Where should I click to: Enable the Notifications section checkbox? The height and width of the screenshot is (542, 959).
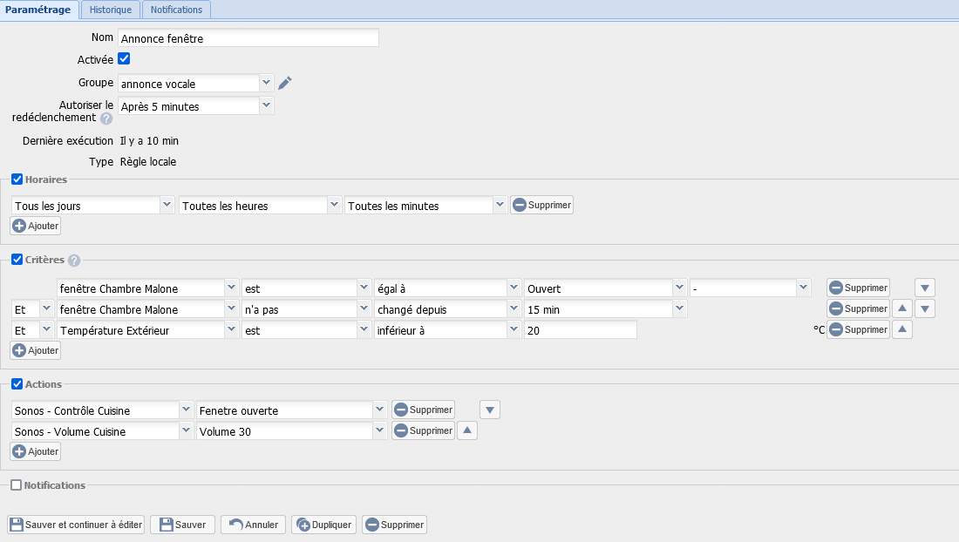click(x=17, y=485)
